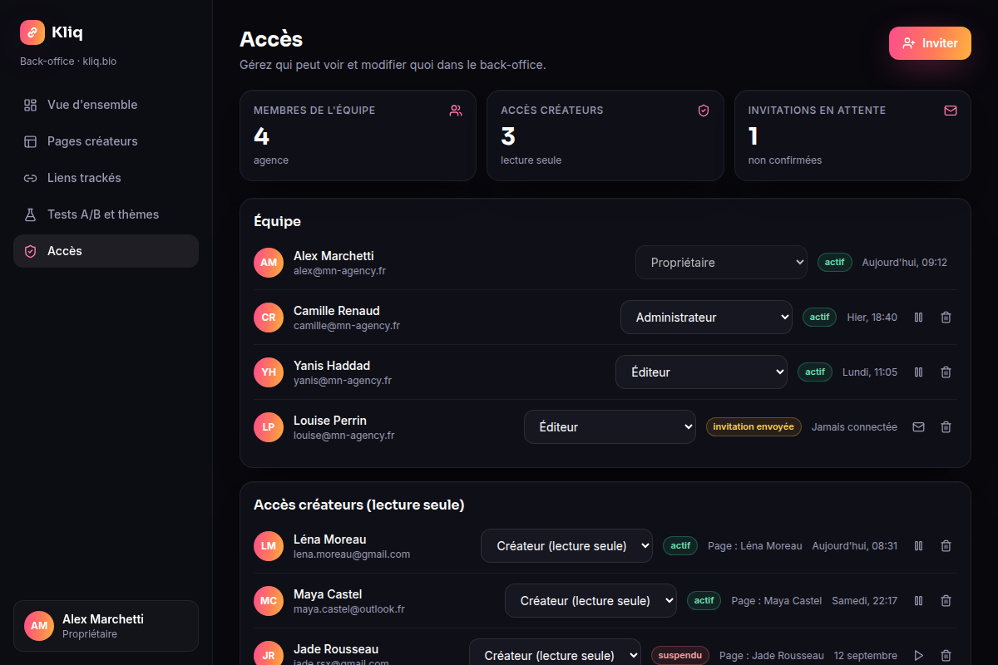The image size is (998, 665).
Task: Click the 'invitation envoyée' status badge
Action: [x=753, y=426]
